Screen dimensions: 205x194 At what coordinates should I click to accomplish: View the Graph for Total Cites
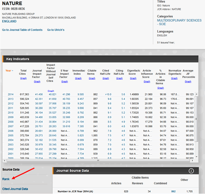[x=23, y=78]
